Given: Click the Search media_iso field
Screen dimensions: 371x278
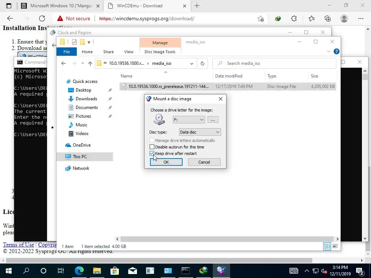Looking at the screenshot, I should pyautogui.click(x=274, y=63).
